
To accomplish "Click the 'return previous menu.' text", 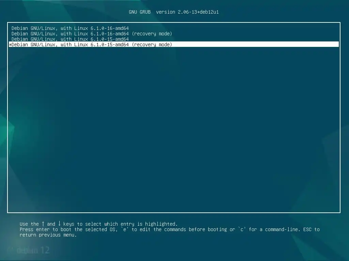I will [48, 235].
